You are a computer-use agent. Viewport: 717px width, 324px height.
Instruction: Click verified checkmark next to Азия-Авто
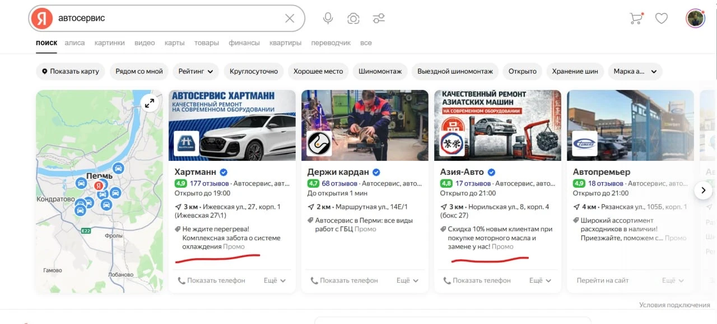491,172
